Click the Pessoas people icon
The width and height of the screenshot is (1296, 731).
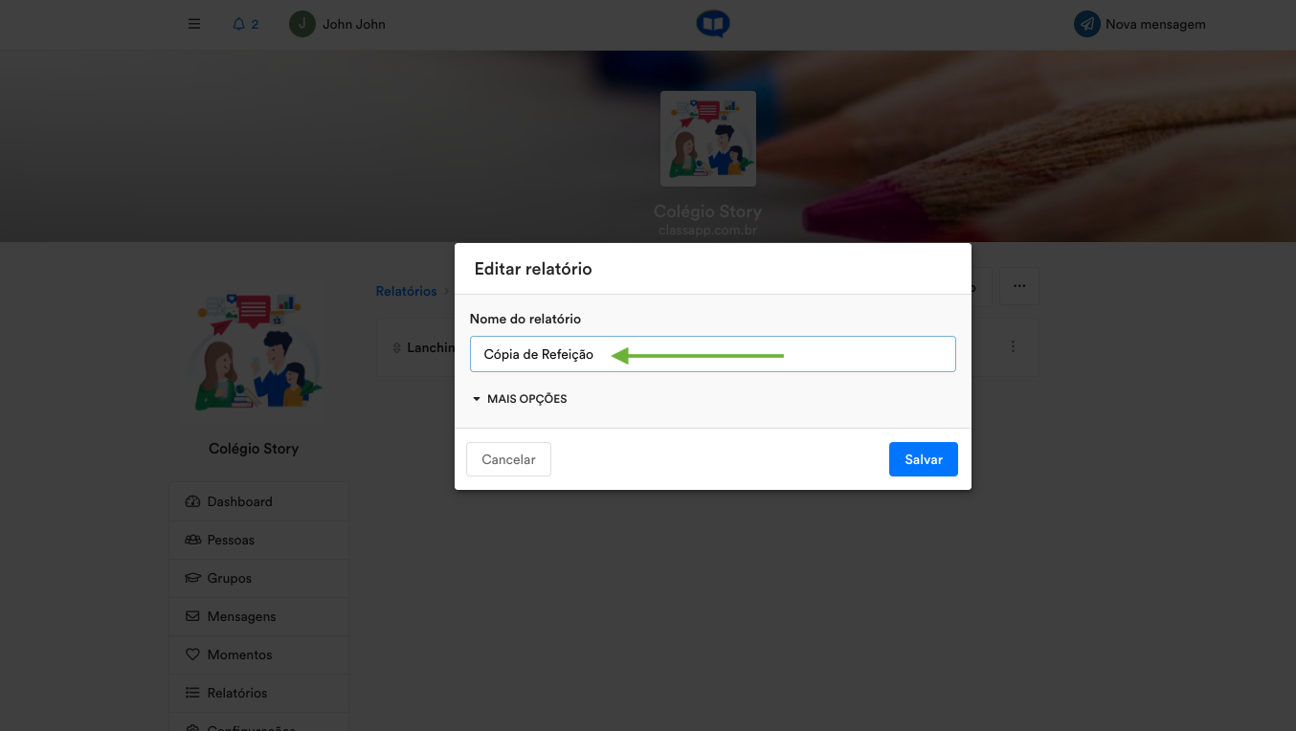tap(192, 540)
